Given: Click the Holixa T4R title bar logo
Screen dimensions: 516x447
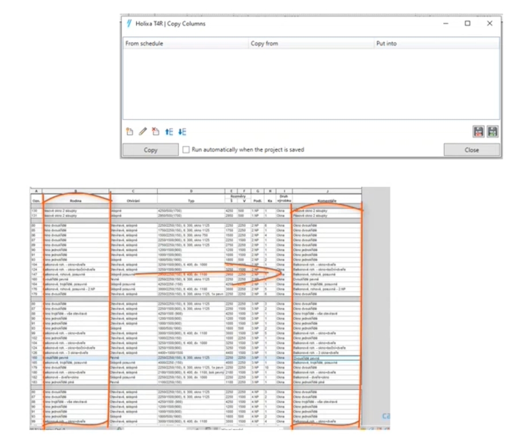Looking at the screenshot, I should pyautogui.click(x=129, y=24).
